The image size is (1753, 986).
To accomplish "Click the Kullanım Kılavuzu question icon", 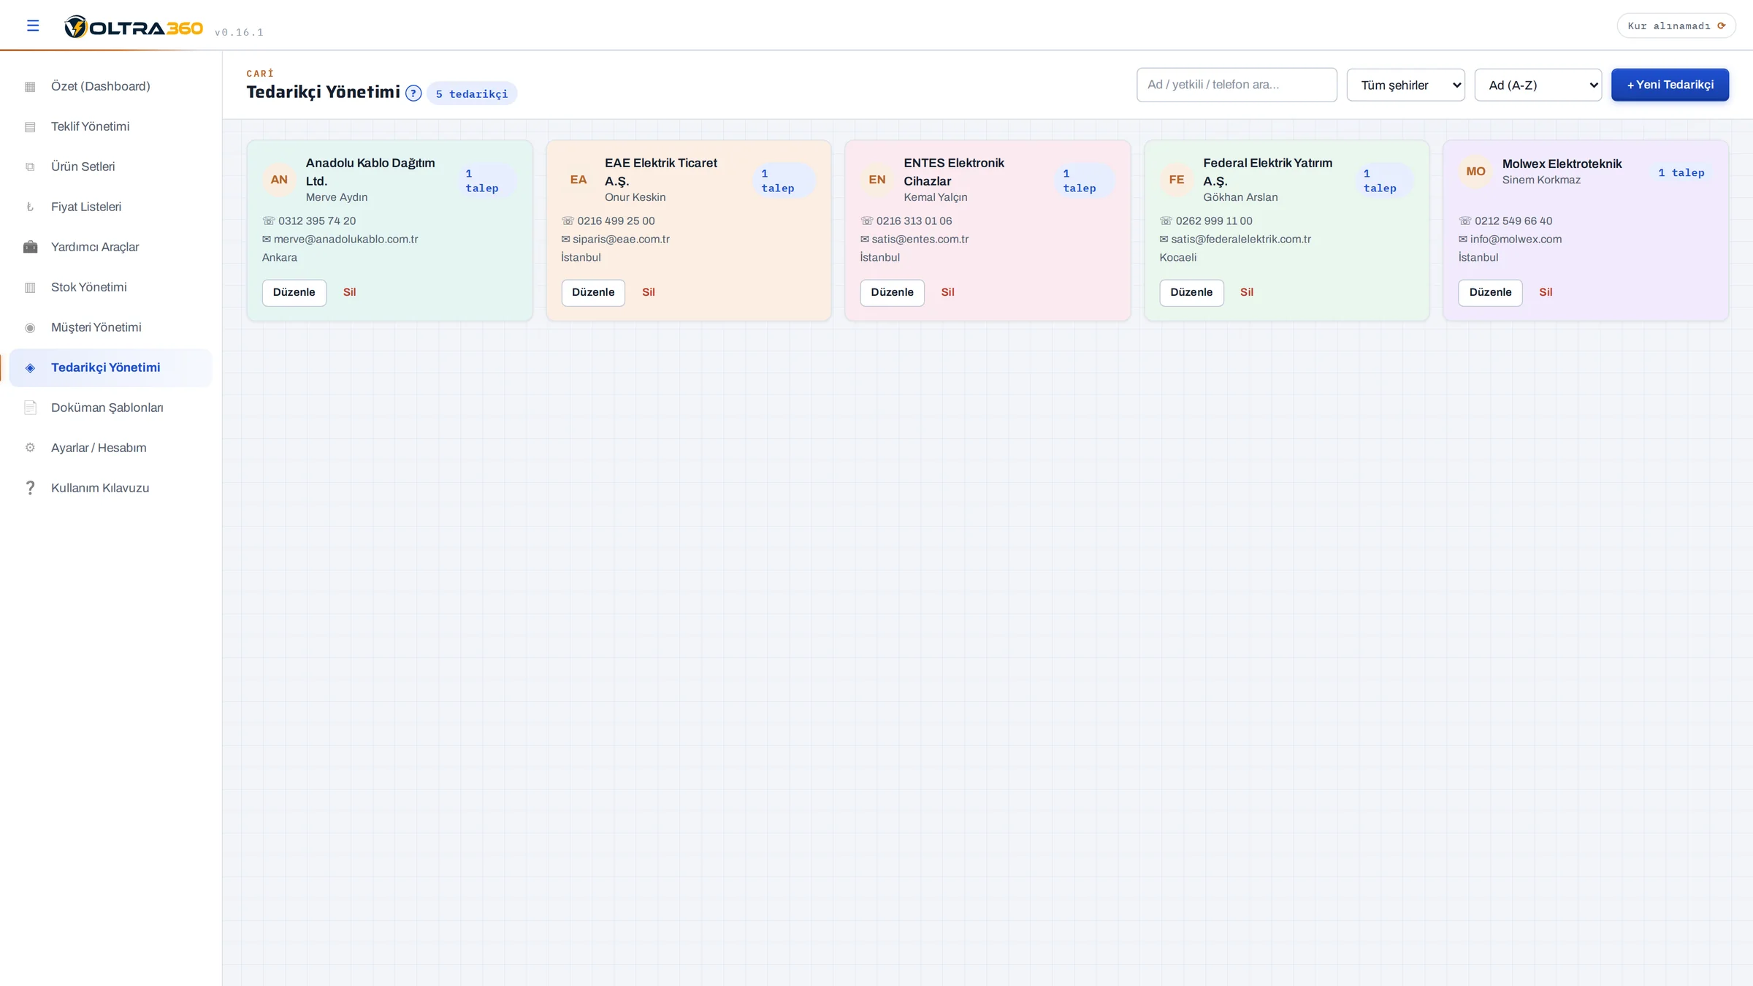I will [x=30, y=488].
